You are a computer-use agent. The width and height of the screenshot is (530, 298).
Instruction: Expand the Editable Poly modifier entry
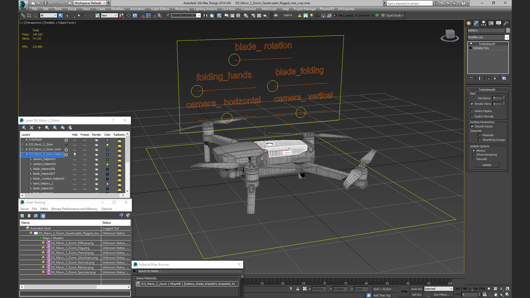(x=471, y=48)
